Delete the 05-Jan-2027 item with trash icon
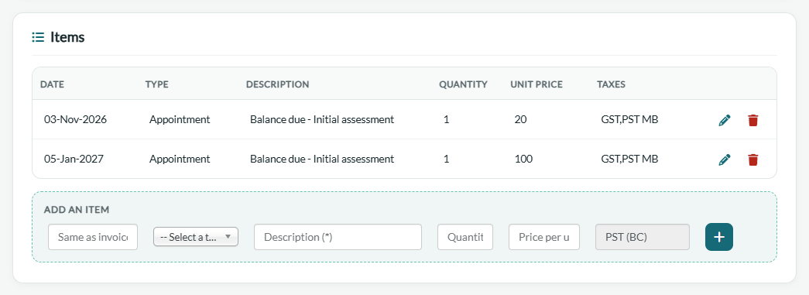Image resolution: width=809 pixels, height=295 pixels. coord(752,160)
